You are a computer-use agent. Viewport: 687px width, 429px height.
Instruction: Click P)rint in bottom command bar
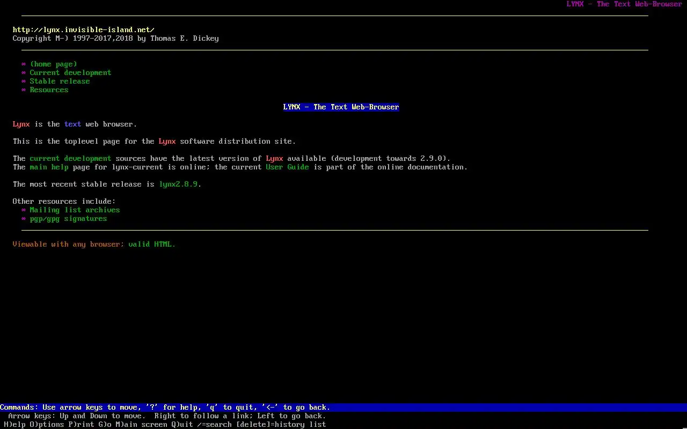81,425
